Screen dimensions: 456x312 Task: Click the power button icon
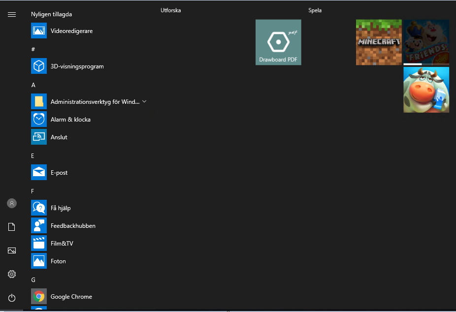12,298
